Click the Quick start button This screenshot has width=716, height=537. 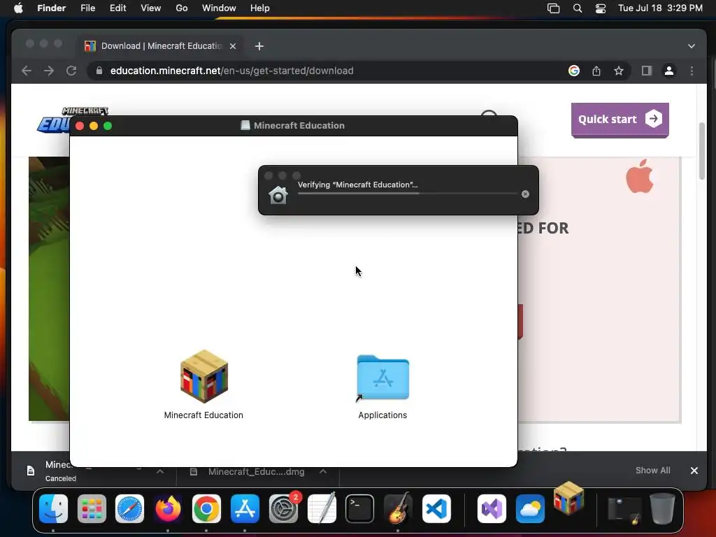pos(620,120)
